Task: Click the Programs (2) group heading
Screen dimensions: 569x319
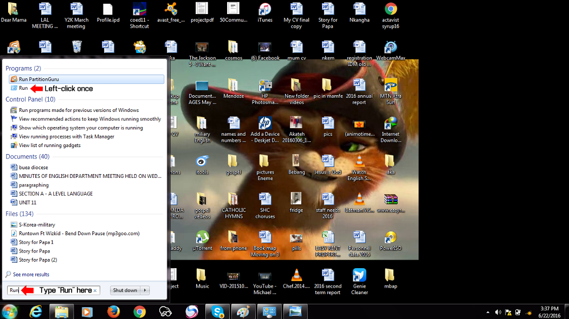Action: 23,69
